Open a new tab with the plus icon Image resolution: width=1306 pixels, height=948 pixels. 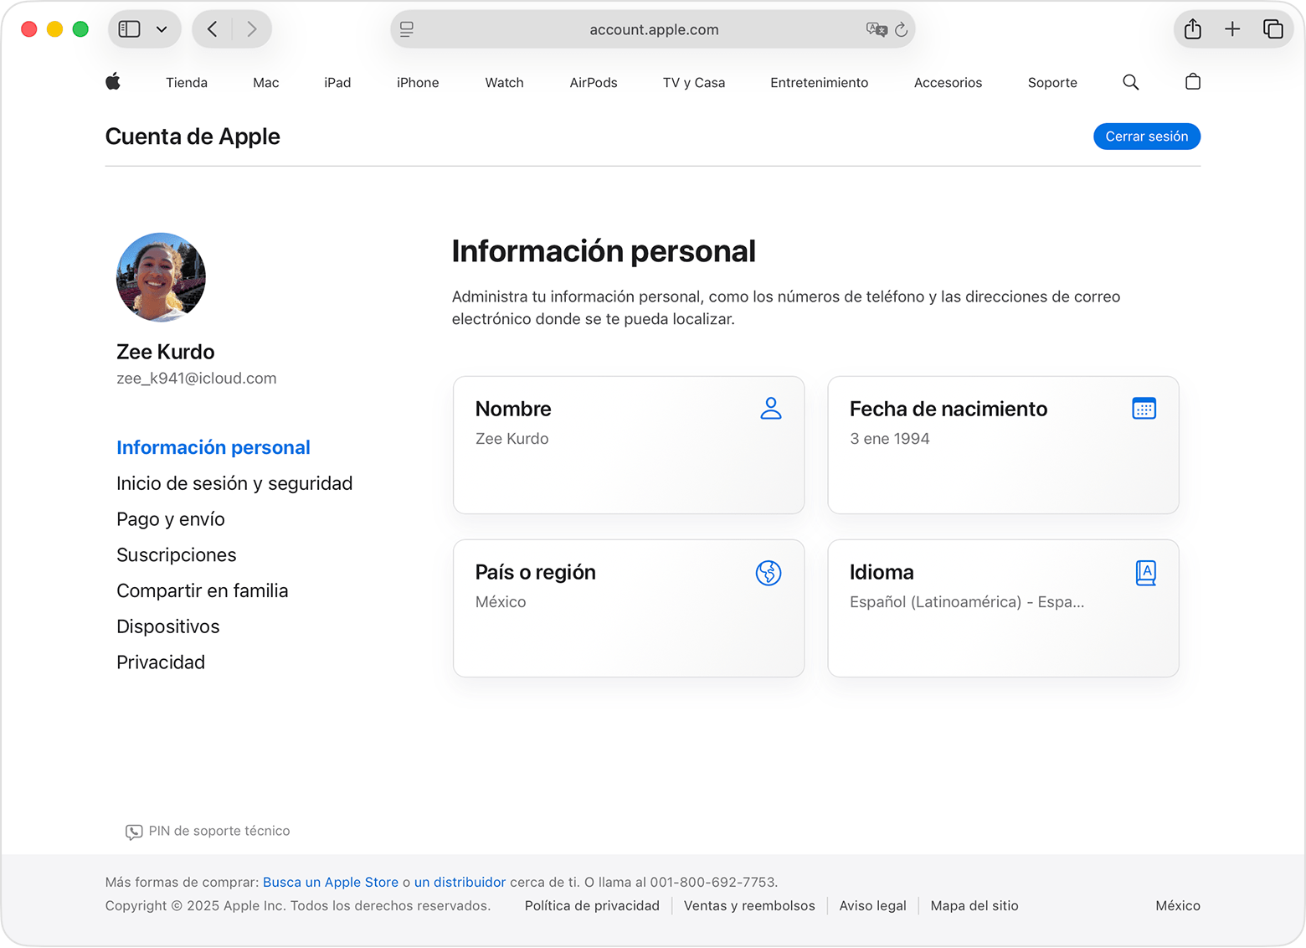(x=1232, y=28)
